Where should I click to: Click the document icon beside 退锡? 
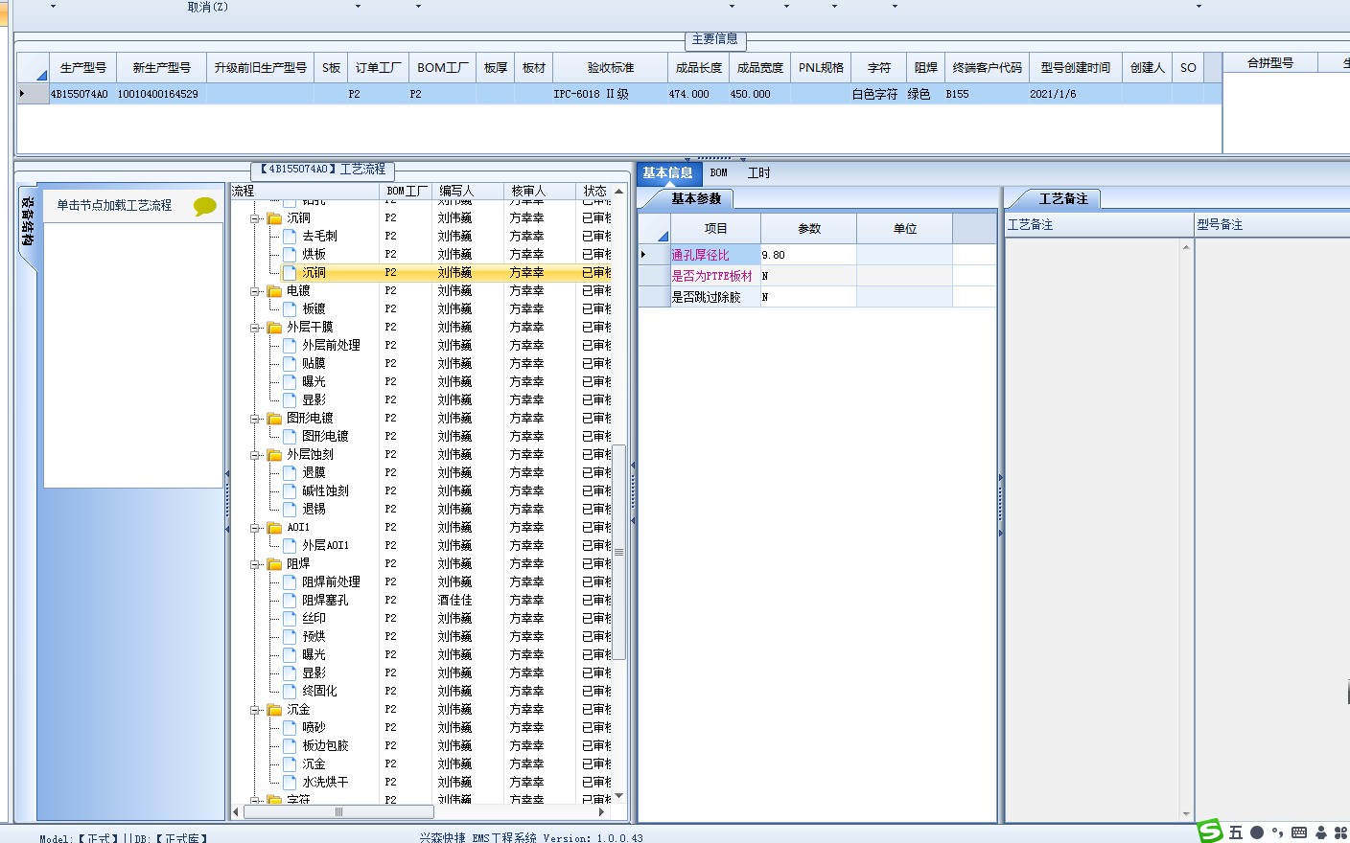[291, 509]
